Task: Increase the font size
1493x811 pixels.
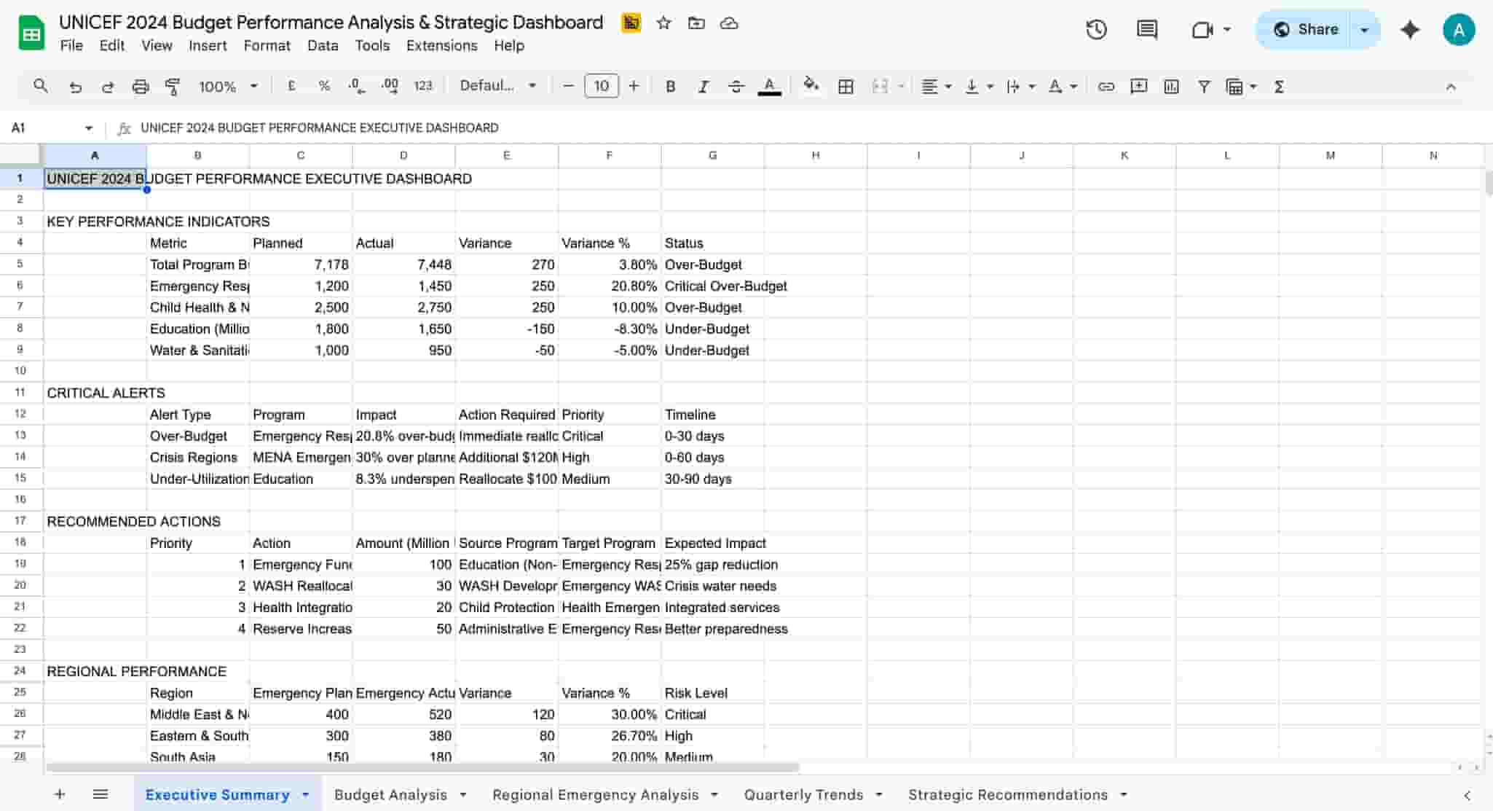Action: pyautogui.click(x=634, y=87)
